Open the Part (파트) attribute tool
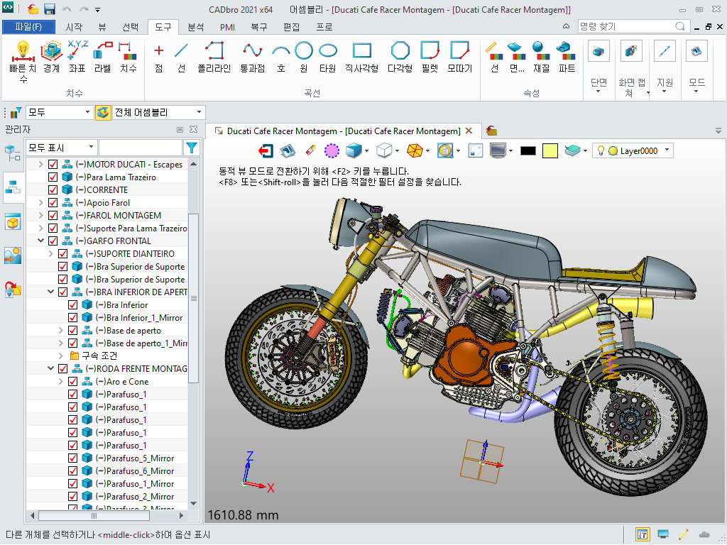This screenshot has height=545, width=727. click(567, 57)
